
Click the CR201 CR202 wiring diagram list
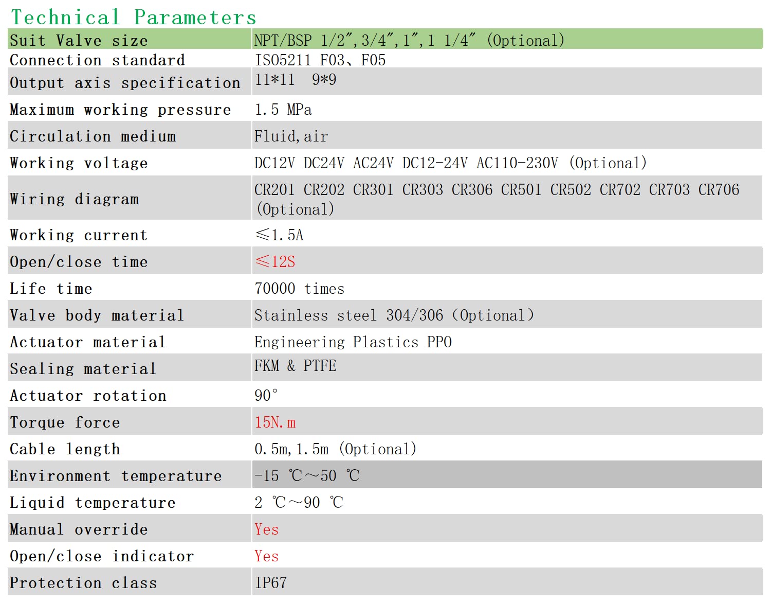(x=497, y=199)
